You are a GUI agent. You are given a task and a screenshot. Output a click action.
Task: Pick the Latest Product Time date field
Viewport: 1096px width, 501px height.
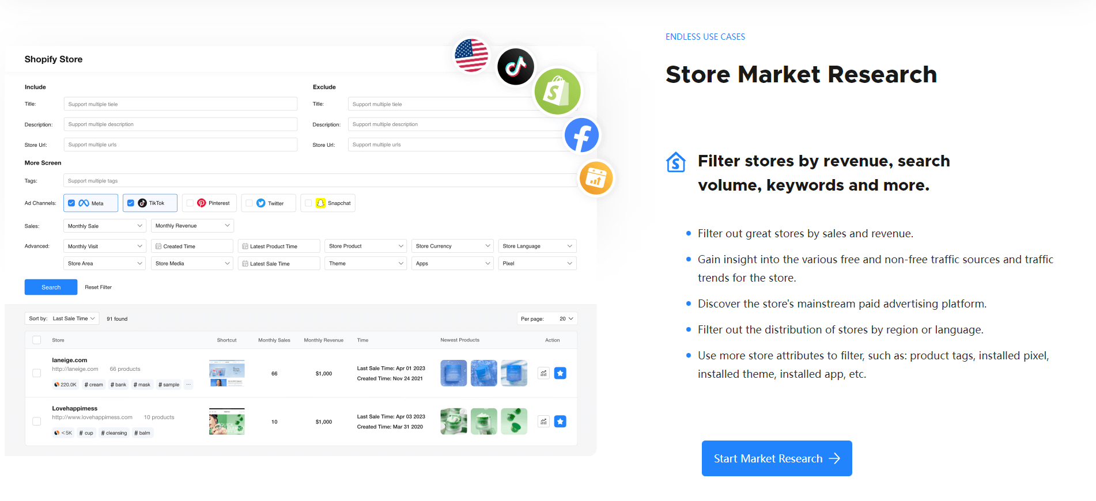(x=279, y=246)
